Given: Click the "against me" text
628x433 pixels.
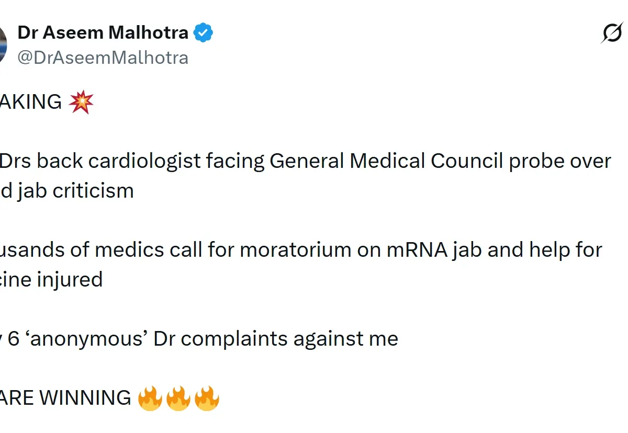Looking at the screenshot, I should 345,339.
